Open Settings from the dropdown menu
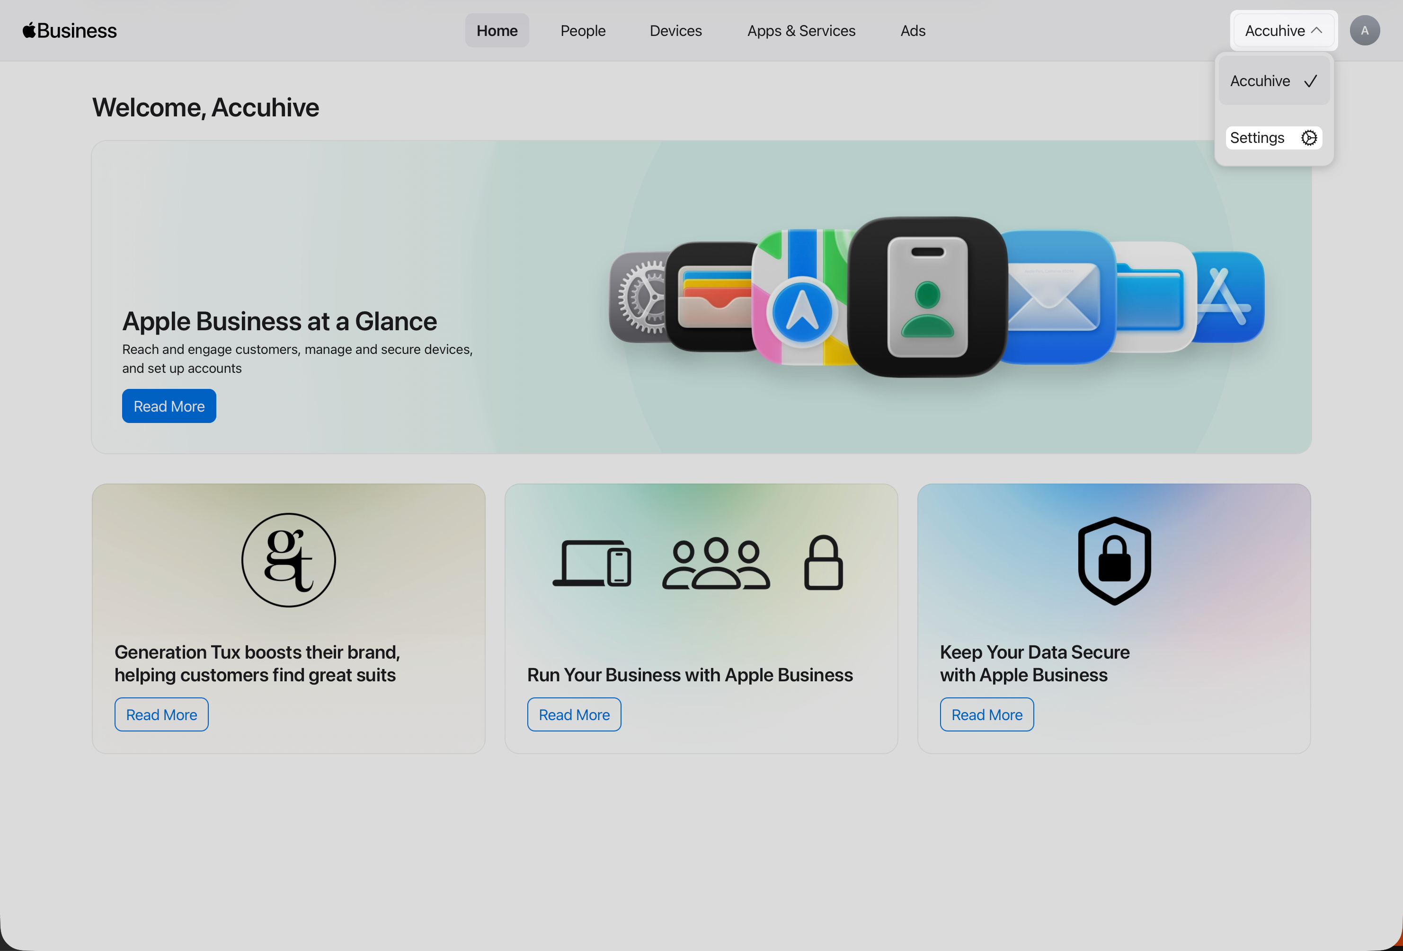 pos(1273,138)
